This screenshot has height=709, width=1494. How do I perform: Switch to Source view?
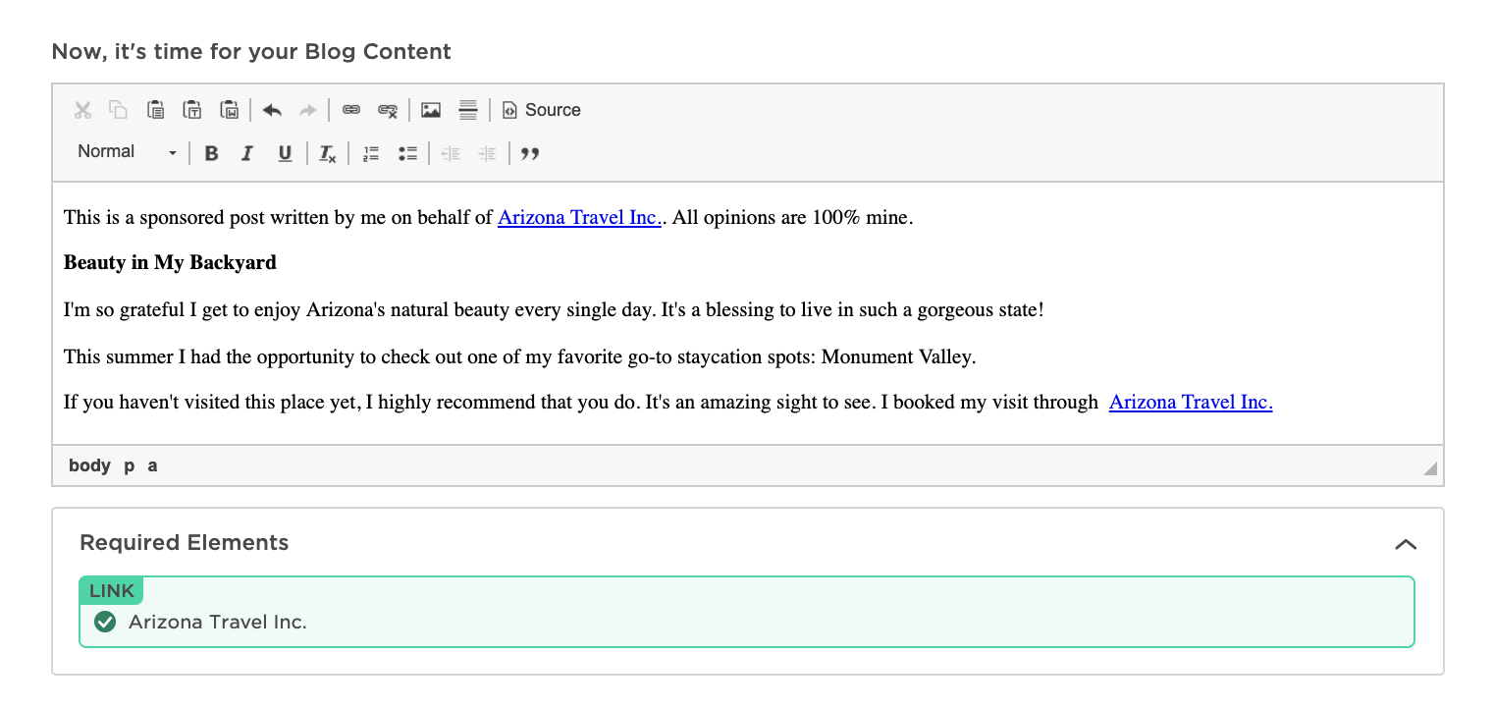542,110
